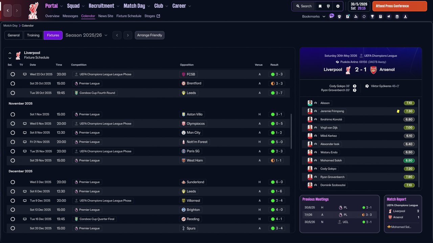Open the settings gear icon
This screenshot has height=243, width=433.
pos(338,6)
